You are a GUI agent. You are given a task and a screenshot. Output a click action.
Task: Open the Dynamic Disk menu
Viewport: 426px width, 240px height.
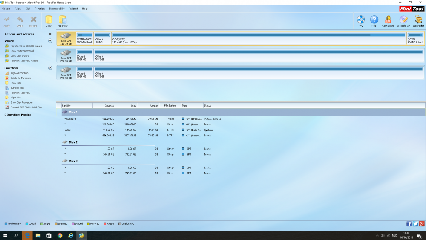pyautogui.click(x=57, y=9)
